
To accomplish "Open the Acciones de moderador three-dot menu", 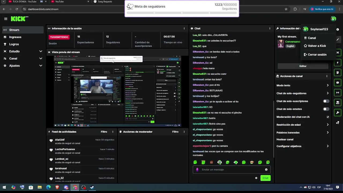I will pyautogui.click(x=184, y=132).
